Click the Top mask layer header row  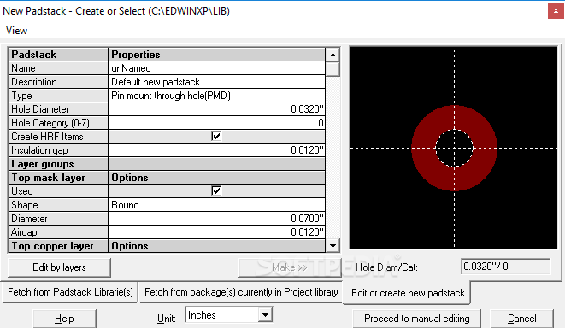(167, 178)
